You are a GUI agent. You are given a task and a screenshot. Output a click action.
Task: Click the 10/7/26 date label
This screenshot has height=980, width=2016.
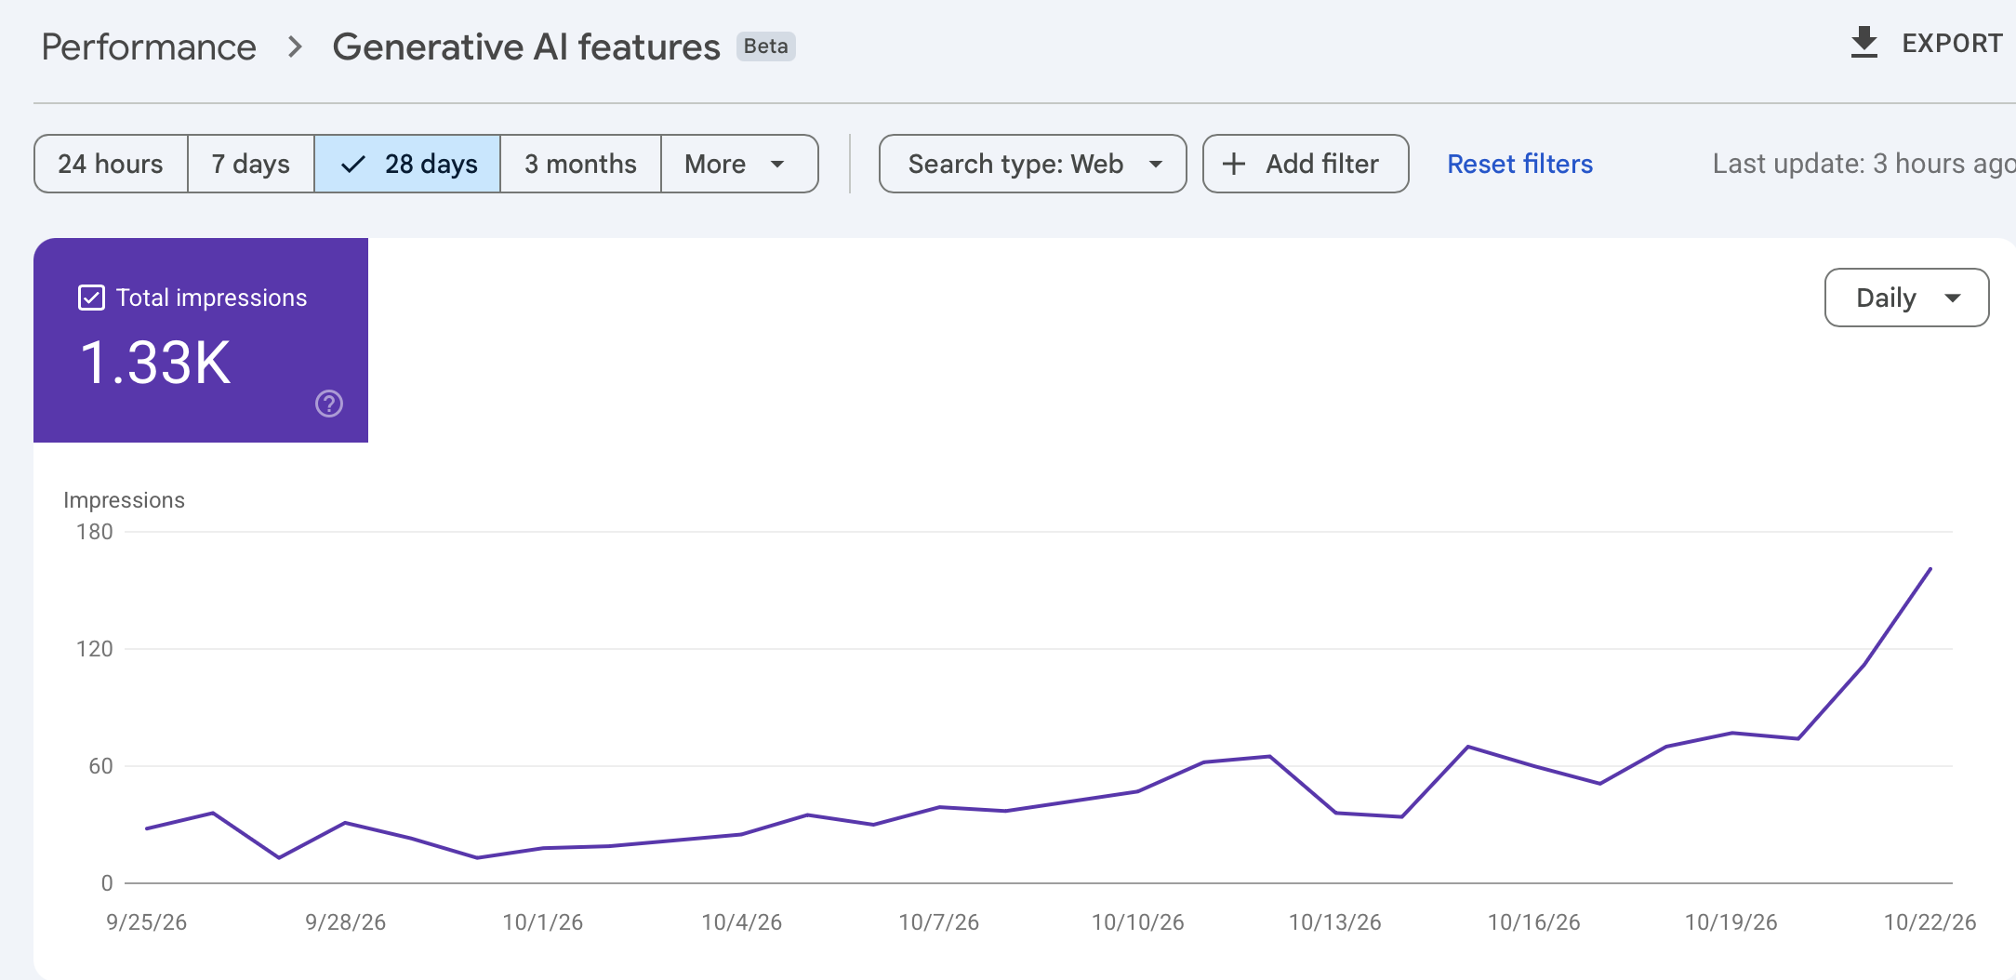[939, 922]
